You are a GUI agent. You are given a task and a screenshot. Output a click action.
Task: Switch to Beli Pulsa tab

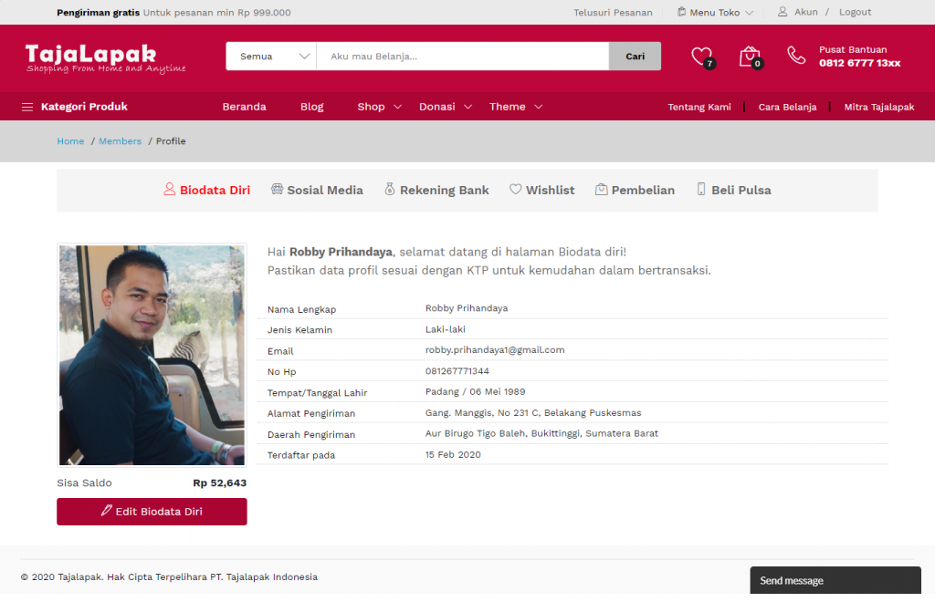click(x=734, y=190)
